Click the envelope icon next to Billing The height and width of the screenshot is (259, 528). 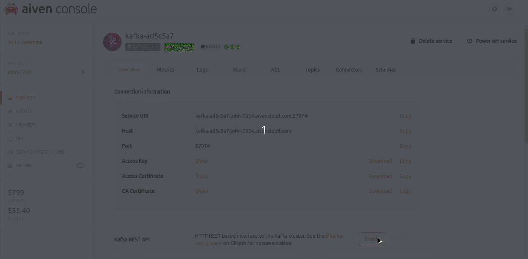80,165
